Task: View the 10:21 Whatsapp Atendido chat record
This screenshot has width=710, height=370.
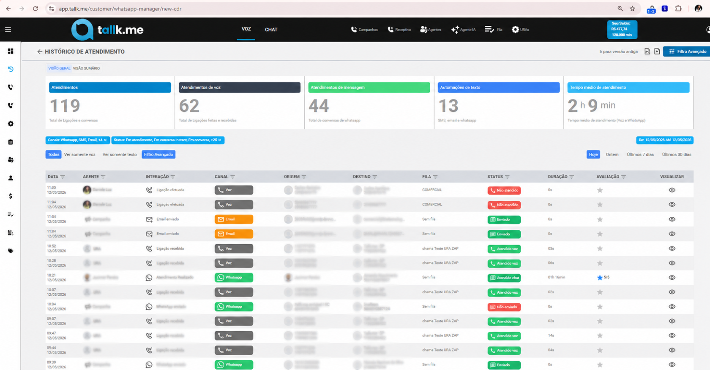Action: [x=672, y=278]
